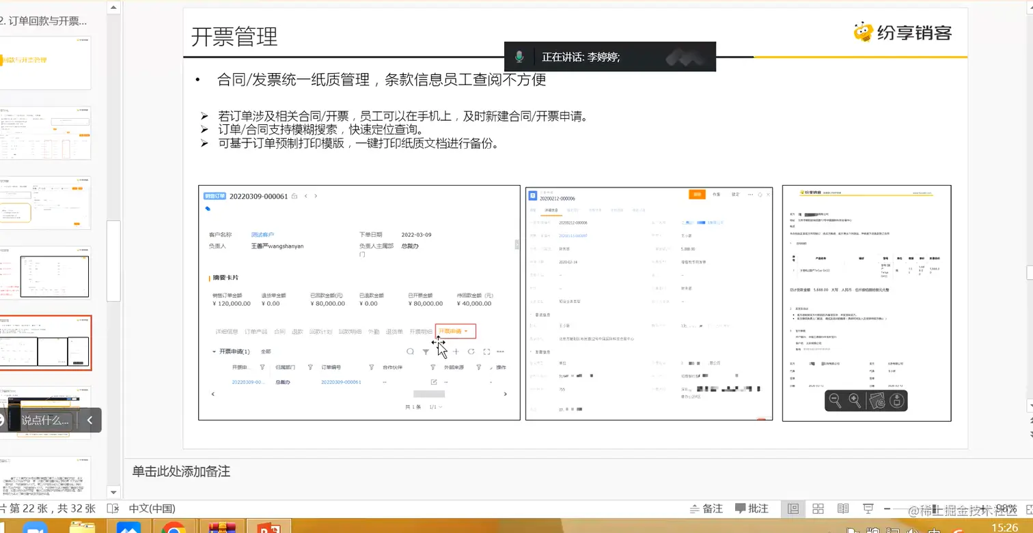
Task: Select the 合同 tab
Action: [x=279, y=332]
